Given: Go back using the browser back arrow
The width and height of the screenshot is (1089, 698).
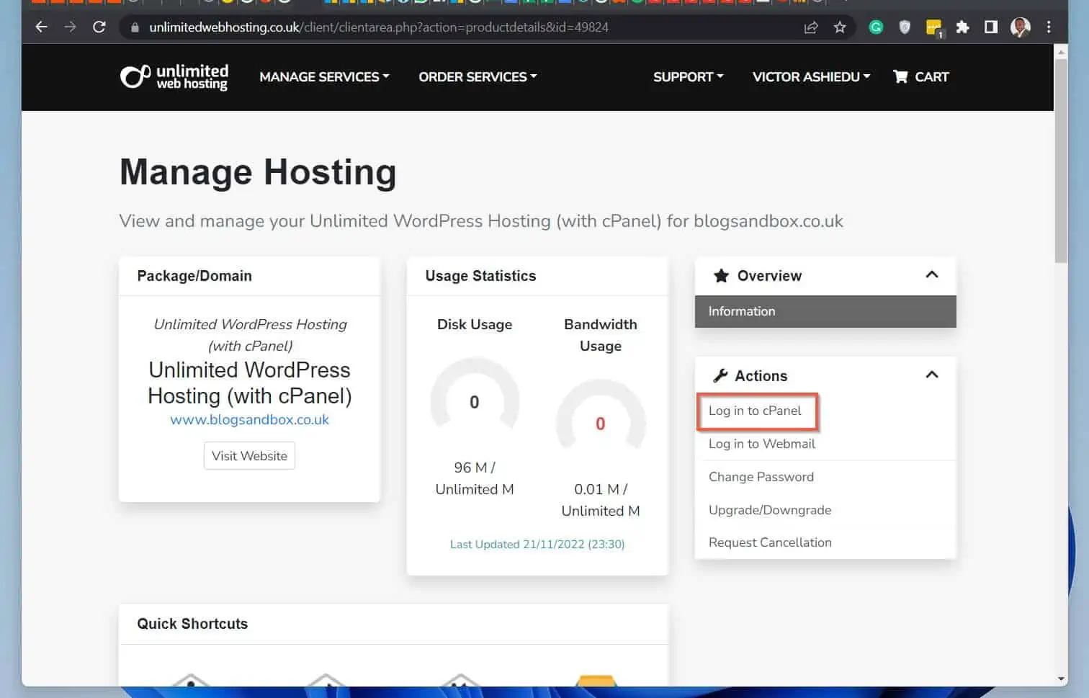Looking at the screenshot, I should tap(41, 27).
